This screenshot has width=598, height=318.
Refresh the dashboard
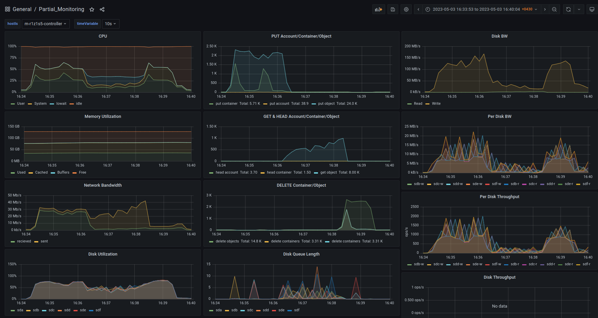point(568,9)
